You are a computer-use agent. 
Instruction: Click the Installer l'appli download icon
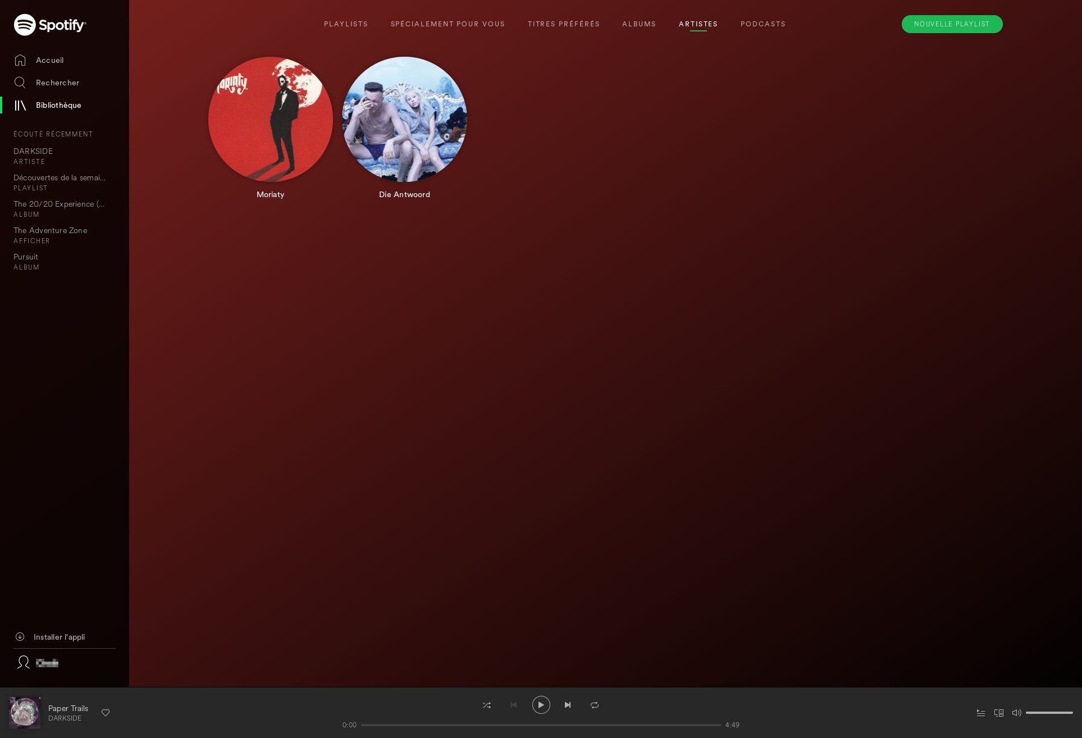tap(20, 636)
